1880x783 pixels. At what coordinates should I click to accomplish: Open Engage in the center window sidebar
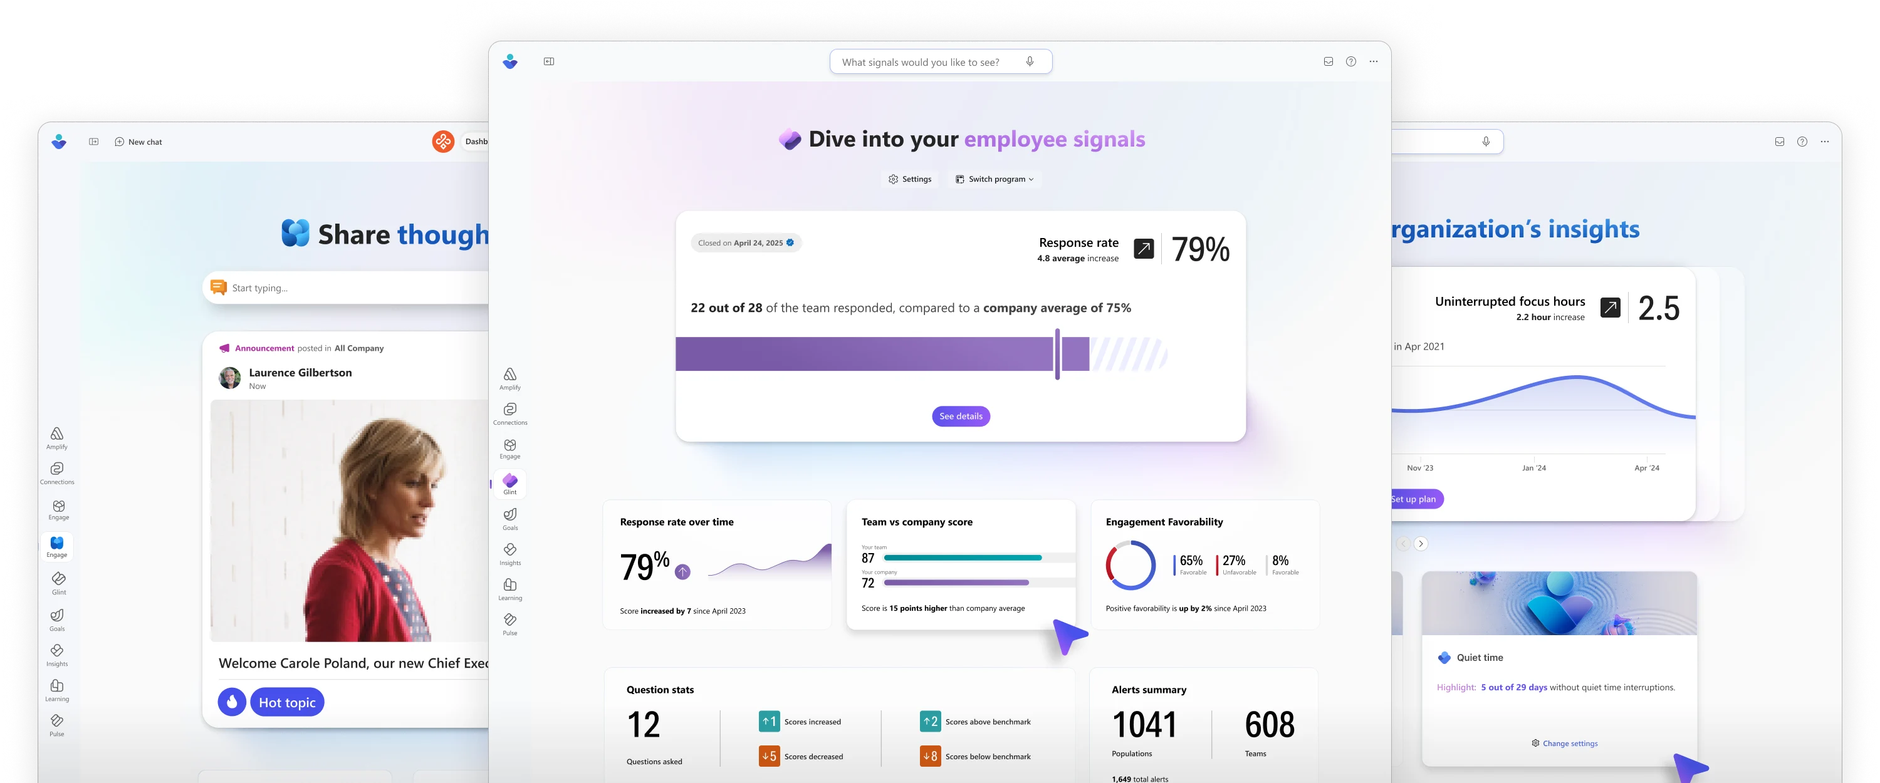pos(510,449)
